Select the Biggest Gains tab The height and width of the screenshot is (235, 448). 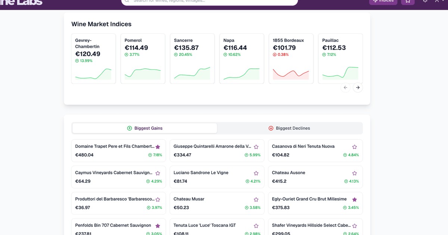(x=145, y=128)
